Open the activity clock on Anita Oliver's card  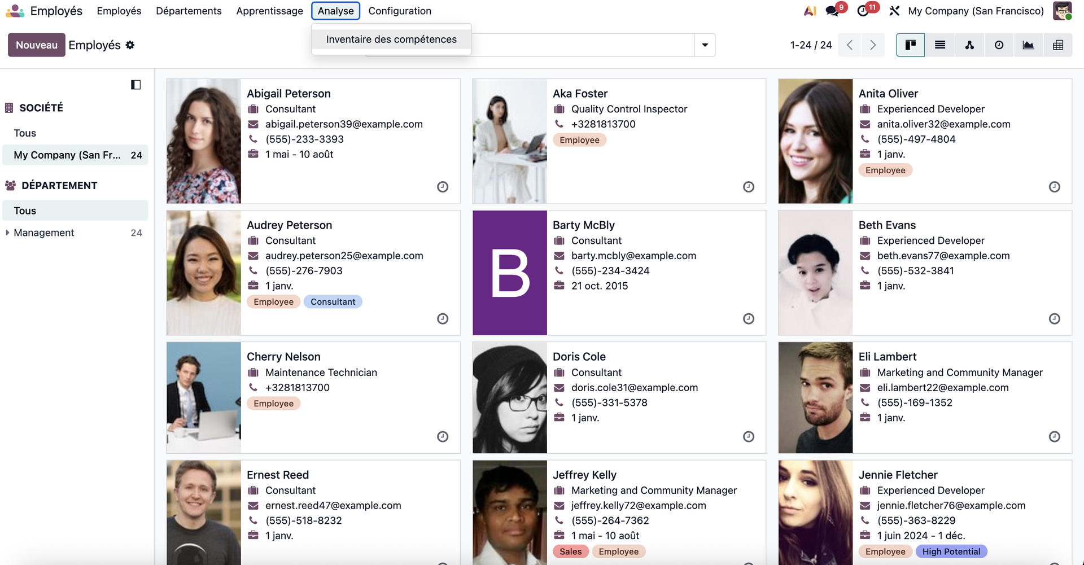(x=1055, y=187)
